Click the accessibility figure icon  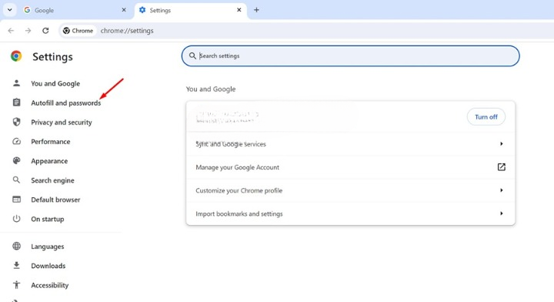pyautogui.click(x=16, y=285)
